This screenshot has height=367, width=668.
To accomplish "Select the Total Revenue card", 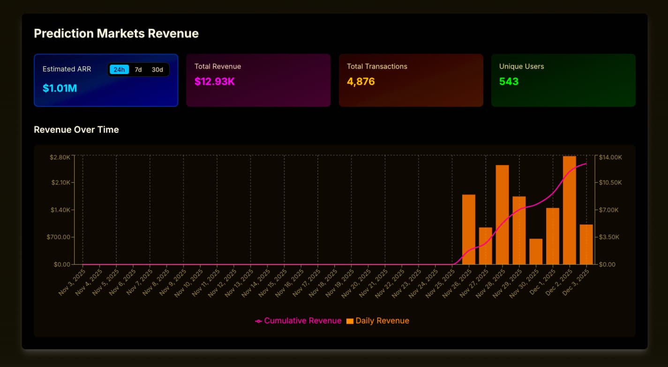I will (x=258, y=80).
